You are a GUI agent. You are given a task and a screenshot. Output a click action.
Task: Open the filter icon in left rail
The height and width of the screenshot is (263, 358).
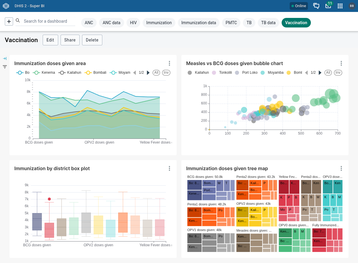click(x=5, y=67)
